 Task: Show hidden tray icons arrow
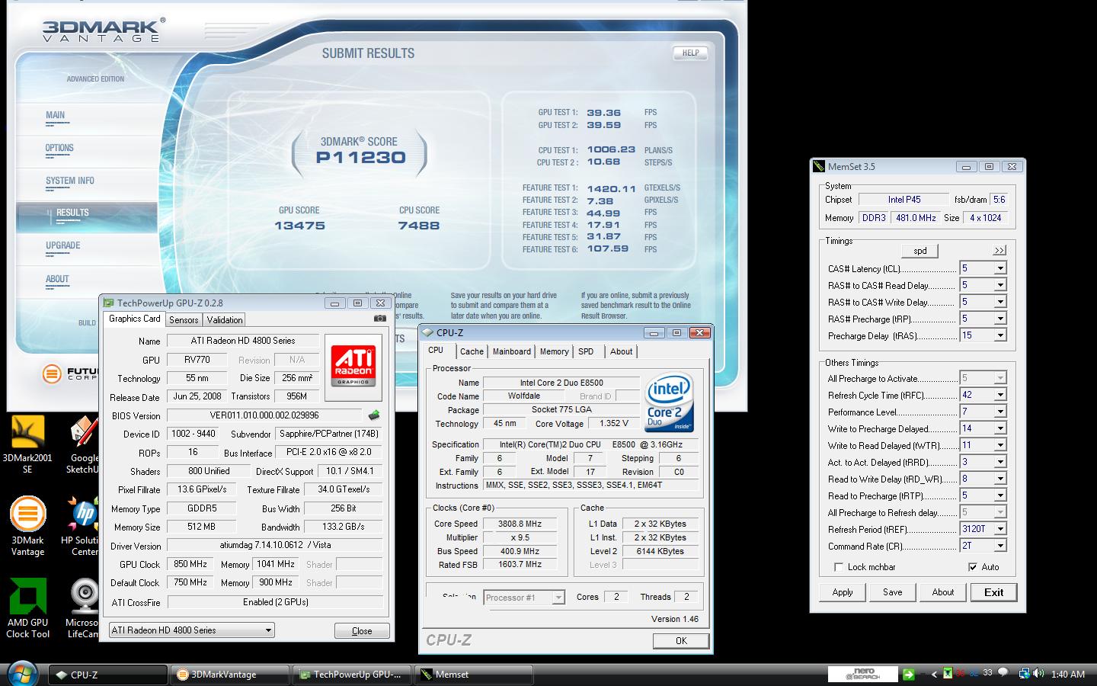(934, 675)
